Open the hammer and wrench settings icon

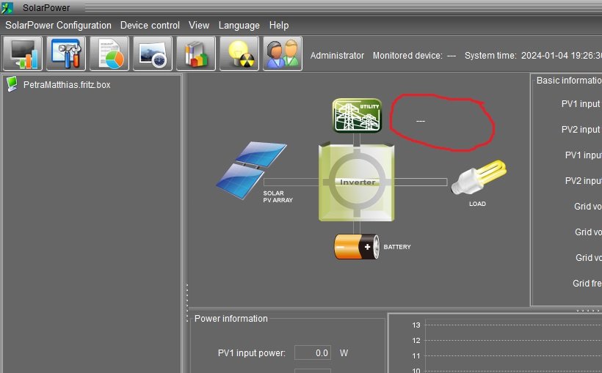coord(66,54)
